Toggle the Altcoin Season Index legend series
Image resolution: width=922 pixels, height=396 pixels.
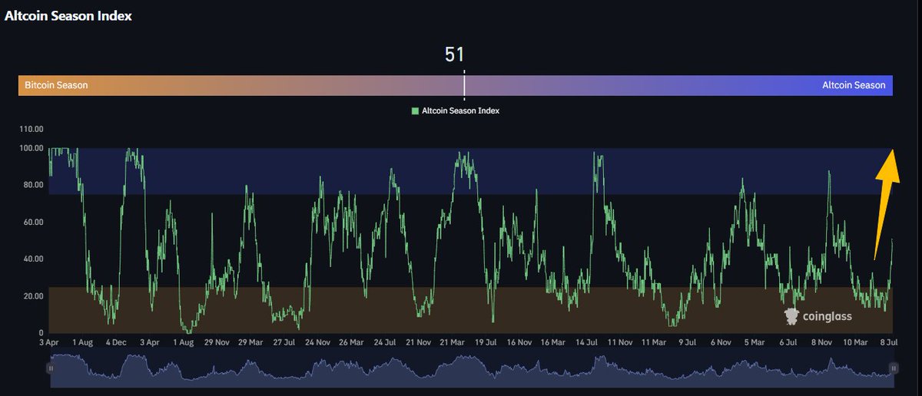(x=456, y=111)
